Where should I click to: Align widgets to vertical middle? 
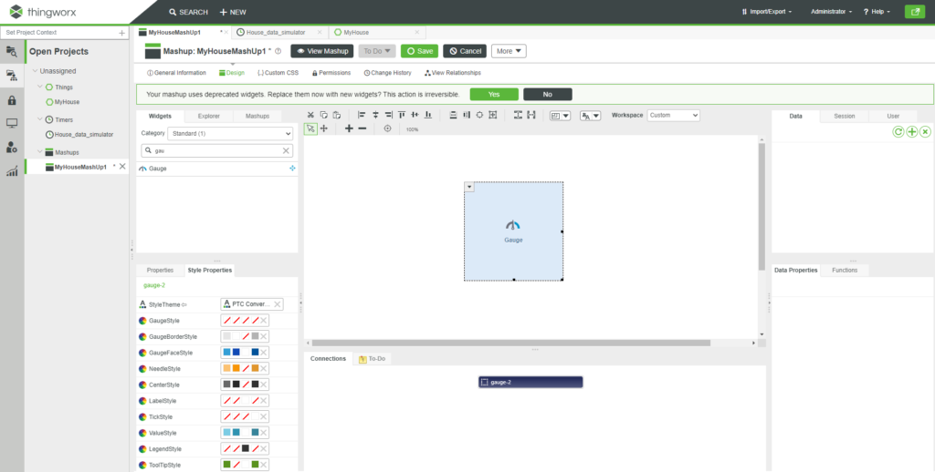point(415,115)
